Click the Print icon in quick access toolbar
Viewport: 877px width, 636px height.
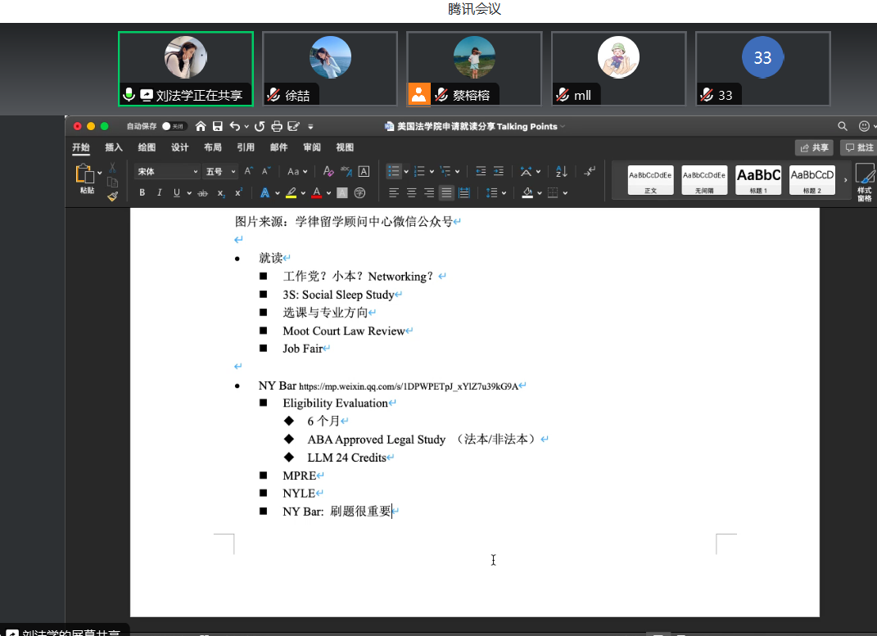click(x=277, y=126)
